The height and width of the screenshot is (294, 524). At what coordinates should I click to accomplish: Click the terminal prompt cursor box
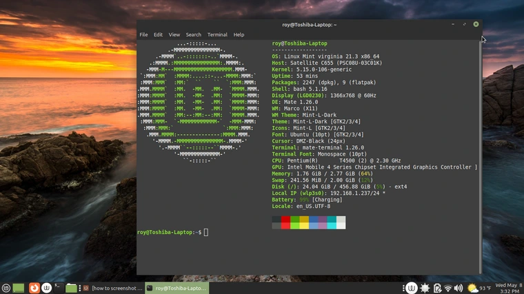point(206,232)
